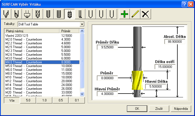This screenshot has width=195, height=116.
Task: Sort by the Průměr column header
Action: click(69, 31)
